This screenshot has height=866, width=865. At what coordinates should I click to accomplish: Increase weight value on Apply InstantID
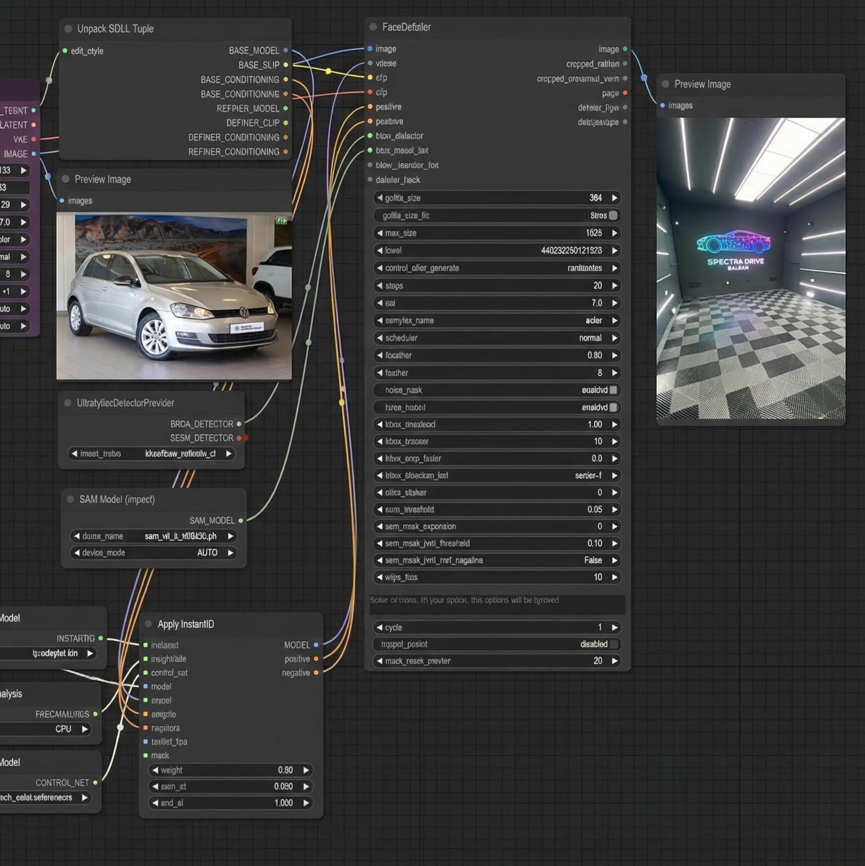pos(306,770)
